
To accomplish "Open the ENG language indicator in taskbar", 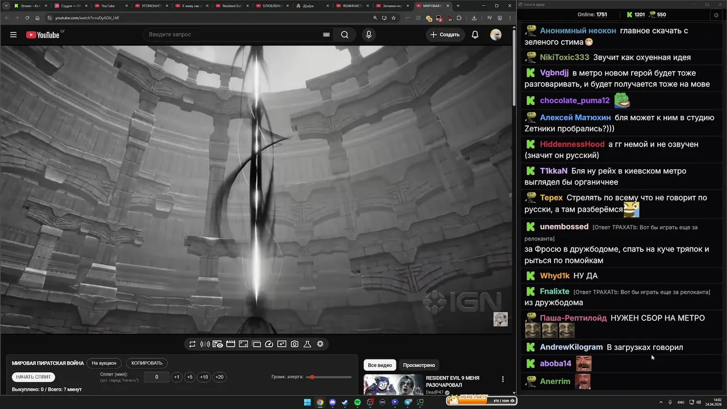I will click(x=681, y=402).
